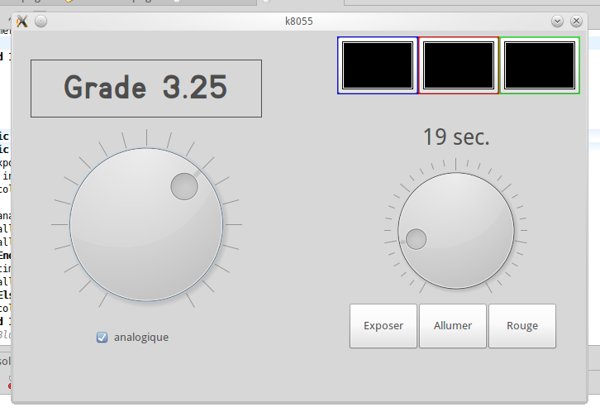
Task: Click the Grade 3.25 display panel
Action: (146, 88)
